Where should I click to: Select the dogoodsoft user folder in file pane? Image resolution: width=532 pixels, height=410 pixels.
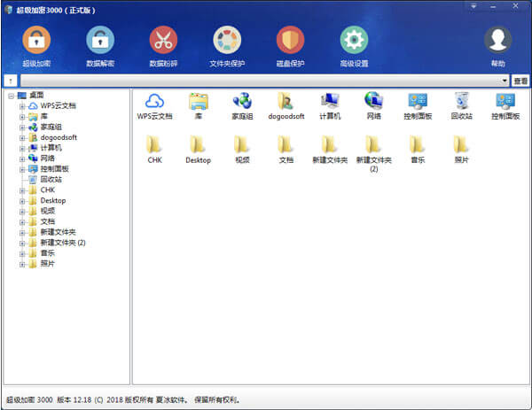286,106
